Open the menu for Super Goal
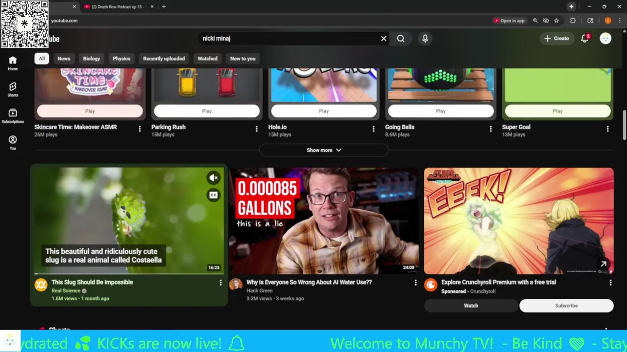 [607, 129]
